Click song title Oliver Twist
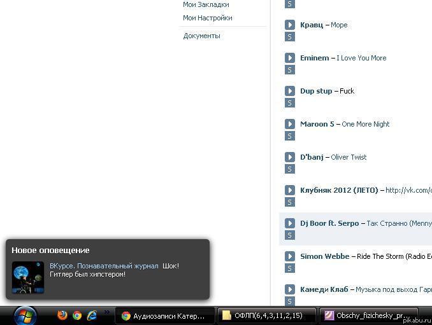Image resolution: width=432 pixels, height=325 pixels. (x=349, y=157)
